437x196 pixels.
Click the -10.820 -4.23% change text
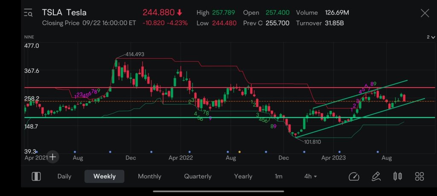point(165,23)
